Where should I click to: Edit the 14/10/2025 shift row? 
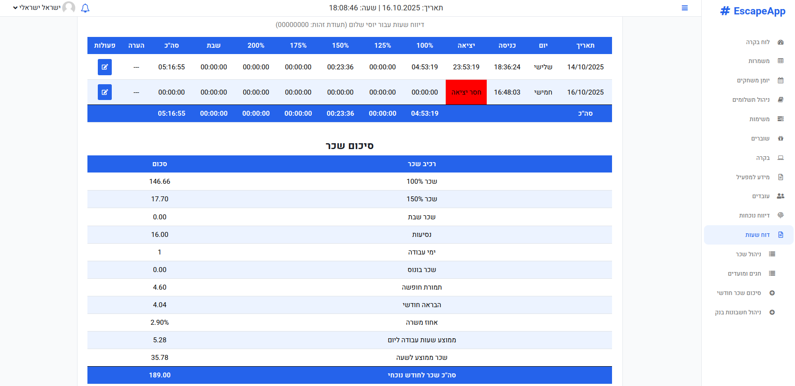click(105, 67)
